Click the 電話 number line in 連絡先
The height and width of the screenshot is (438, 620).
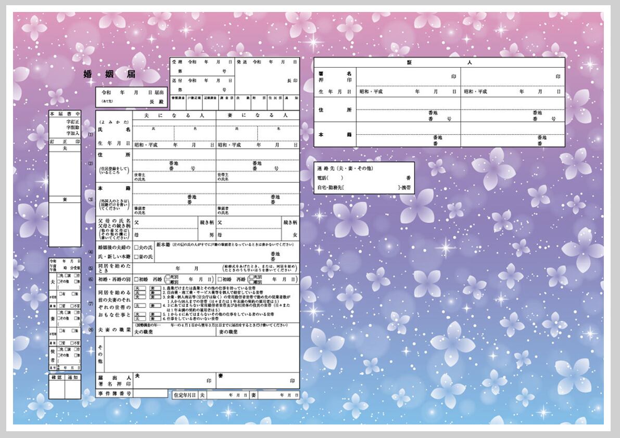pos(364,178)
